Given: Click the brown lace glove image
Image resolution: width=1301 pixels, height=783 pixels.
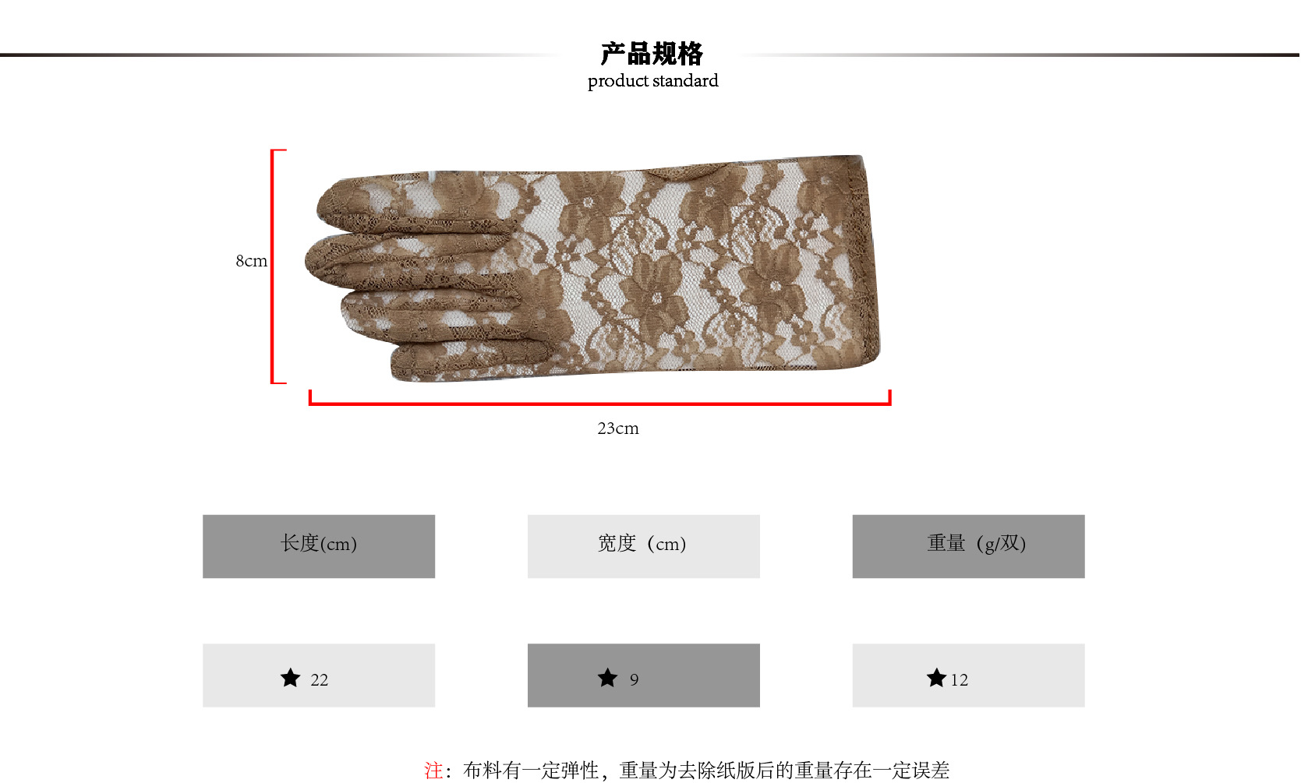Looking at the screenshot, I should tap(592, 267).
